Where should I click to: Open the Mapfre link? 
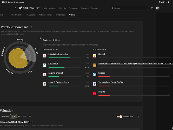102,92
